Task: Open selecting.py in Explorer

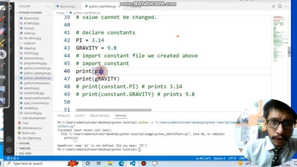Action: point(32,88)
